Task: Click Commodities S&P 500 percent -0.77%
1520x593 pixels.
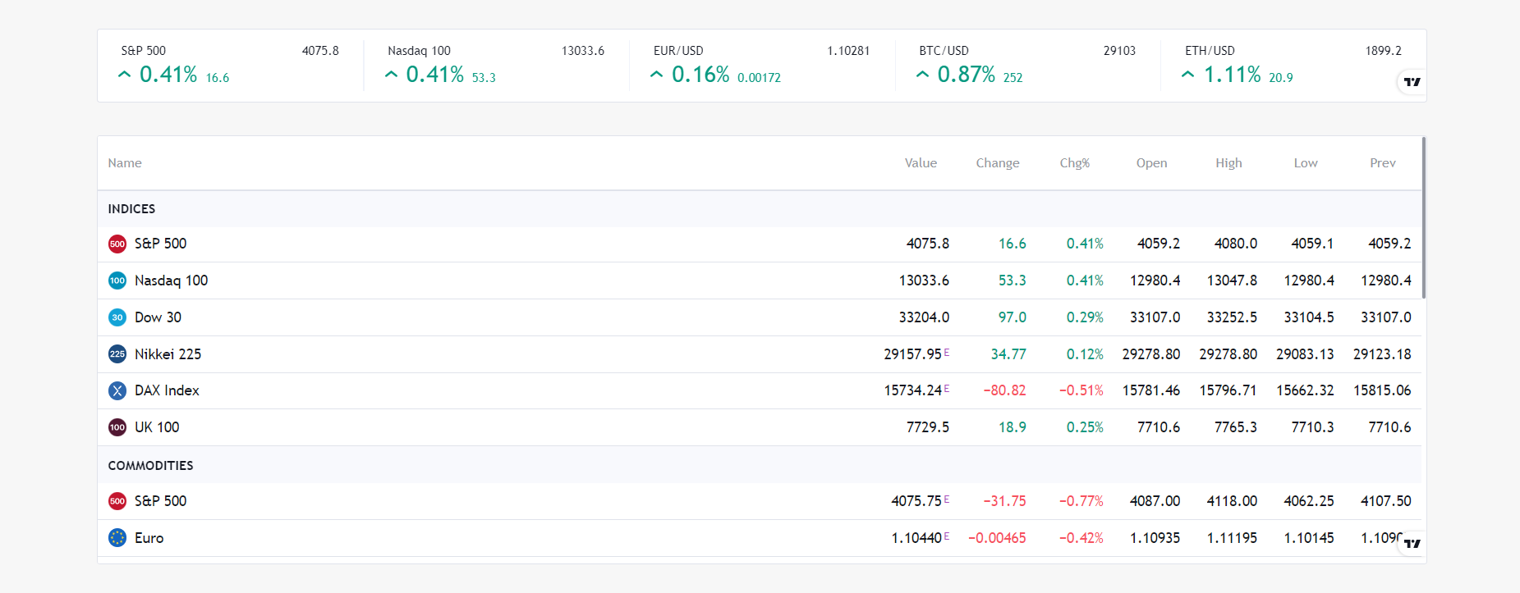Action: (1081, 501)
